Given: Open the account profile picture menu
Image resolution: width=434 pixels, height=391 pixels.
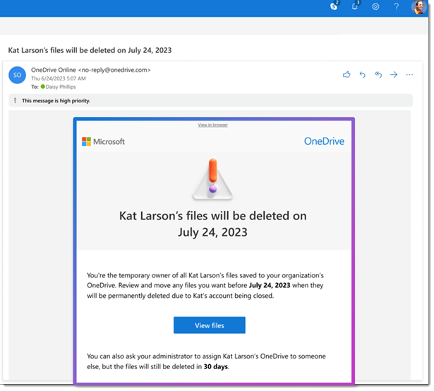Looking at the screenshot, I should tap(418, 7).
